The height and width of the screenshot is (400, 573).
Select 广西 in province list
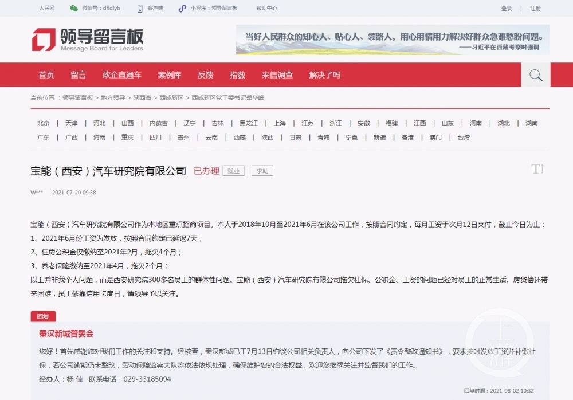(x=71, y=138)
